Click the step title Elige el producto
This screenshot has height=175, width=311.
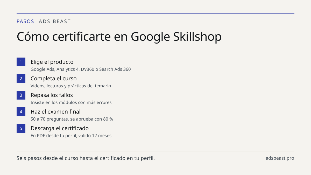click(52, 62)
